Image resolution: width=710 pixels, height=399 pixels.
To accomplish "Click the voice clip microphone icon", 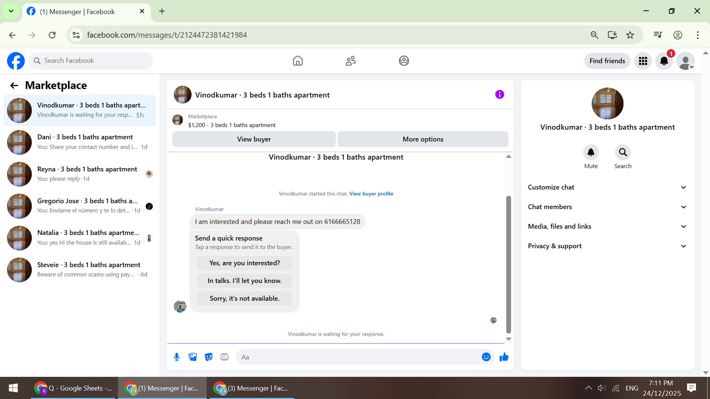I will pyautogui.click(x=177, y=357).
